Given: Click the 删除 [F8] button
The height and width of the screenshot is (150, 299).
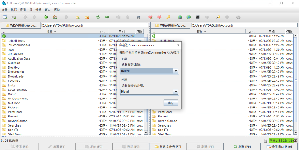Looking at the screenshot, I should (205, 146).
